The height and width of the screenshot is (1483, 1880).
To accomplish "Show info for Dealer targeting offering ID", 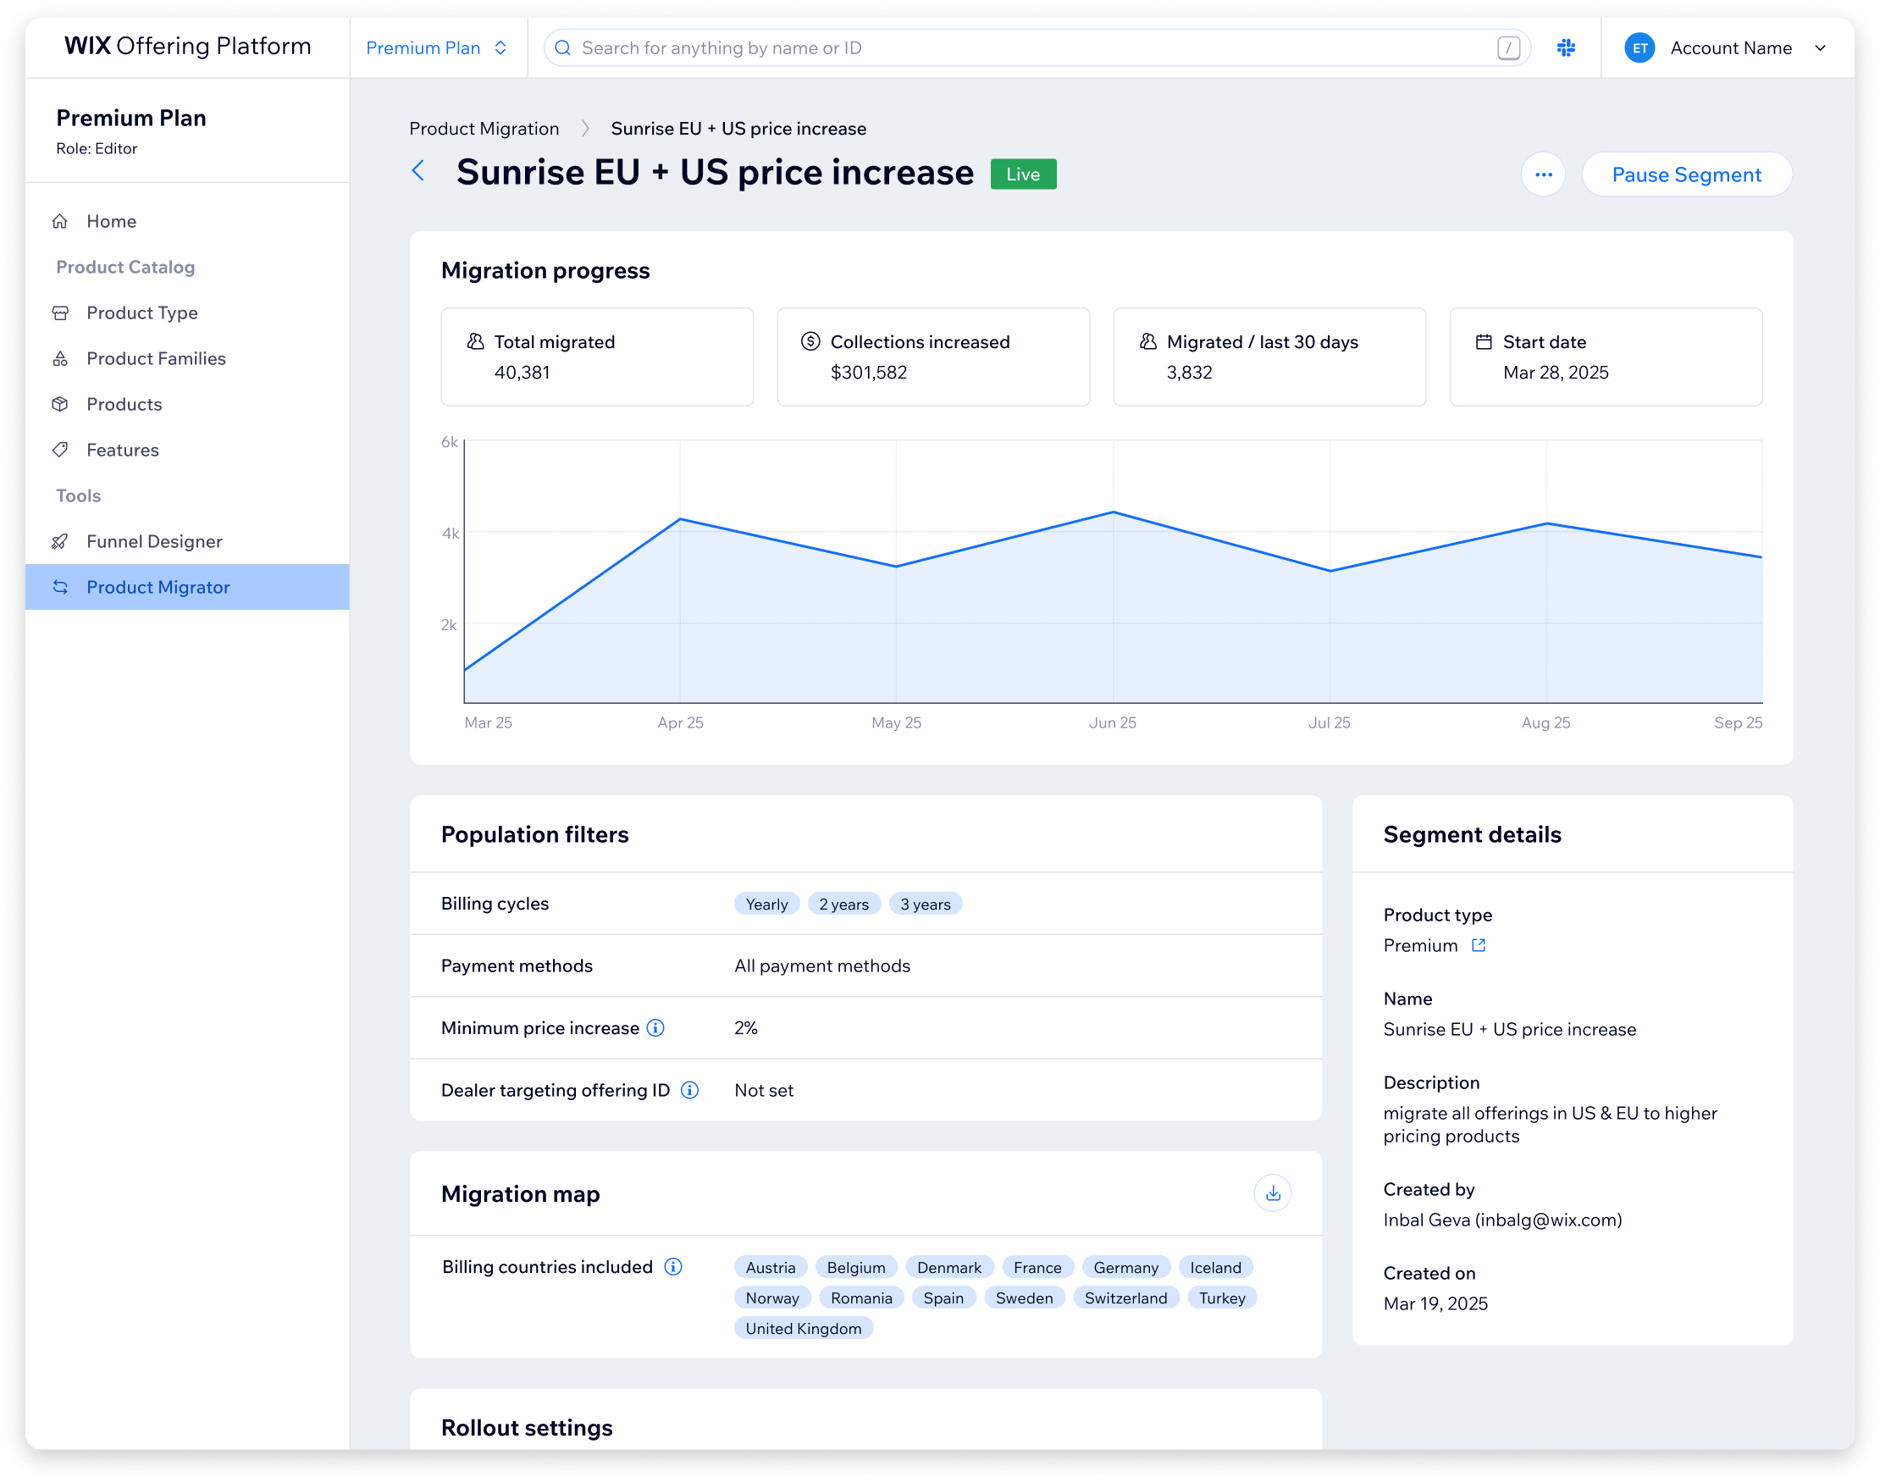I will click(x=690, y=1090).
